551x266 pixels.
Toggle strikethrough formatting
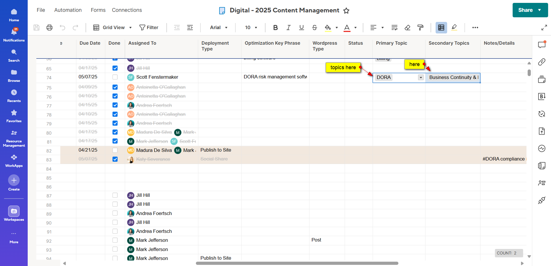[x=314, y=27]
